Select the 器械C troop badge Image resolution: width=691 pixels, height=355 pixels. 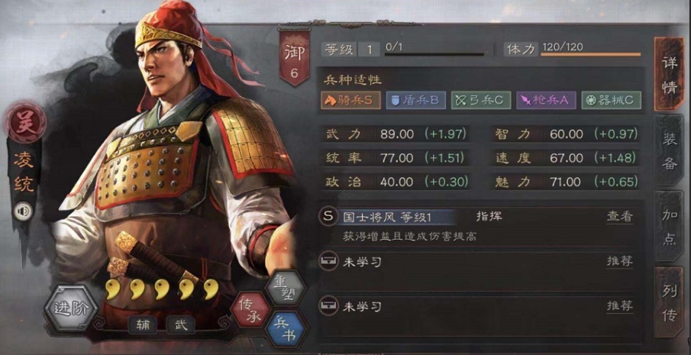612,101
